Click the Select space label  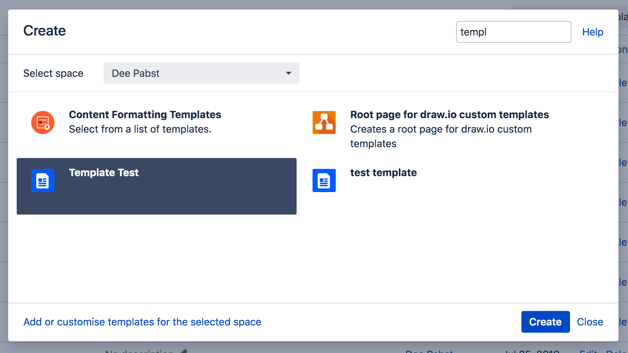pos(53,73)
